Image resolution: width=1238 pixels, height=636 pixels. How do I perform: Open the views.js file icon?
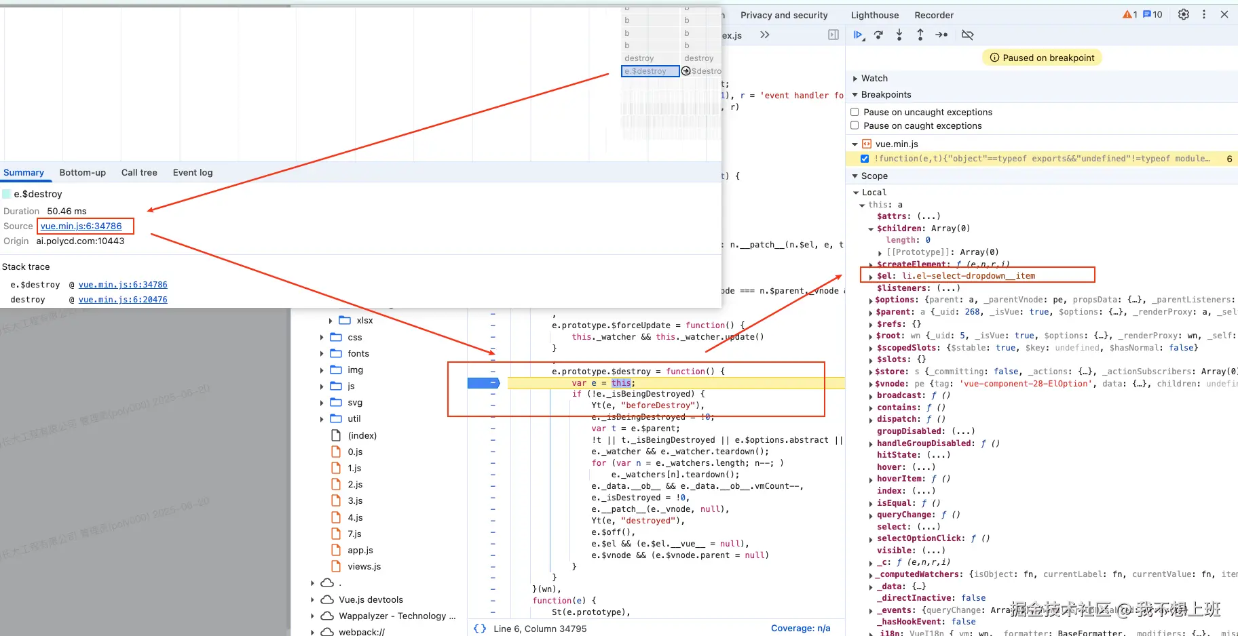click(336, 566)
